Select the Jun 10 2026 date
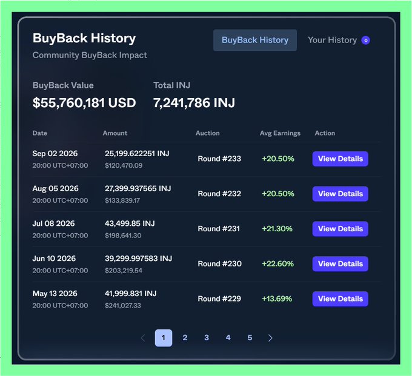Viewport: 412px width, 376px height. (x=54, y=259)
